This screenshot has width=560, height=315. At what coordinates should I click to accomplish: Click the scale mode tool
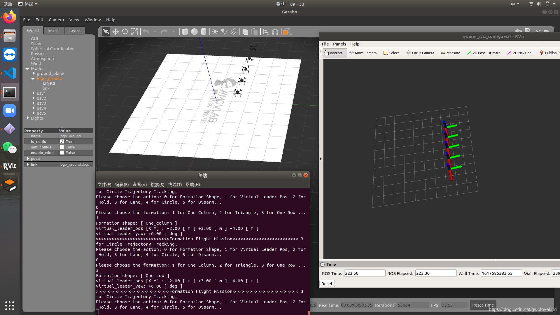click(134, 32)
